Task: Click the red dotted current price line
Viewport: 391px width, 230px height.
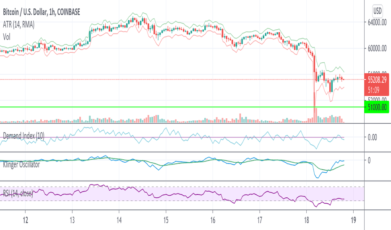Action: (182, 79)
